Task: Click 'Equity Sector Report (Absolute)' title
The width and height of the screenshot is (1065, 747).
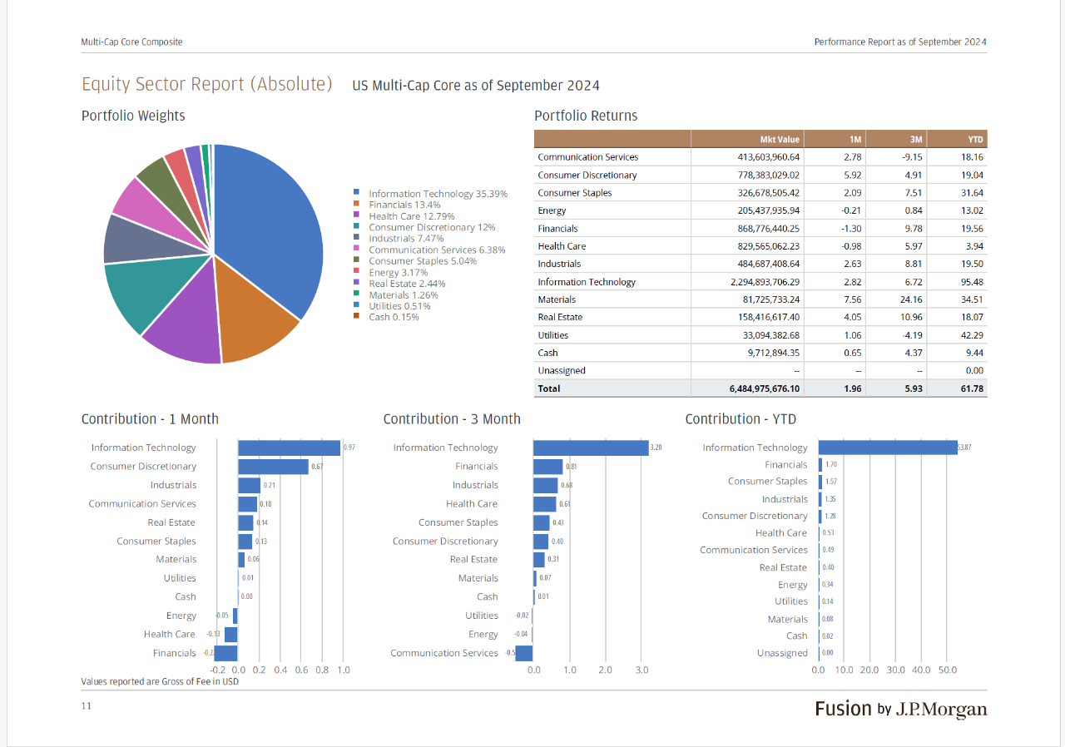Action: pos(207,85)
